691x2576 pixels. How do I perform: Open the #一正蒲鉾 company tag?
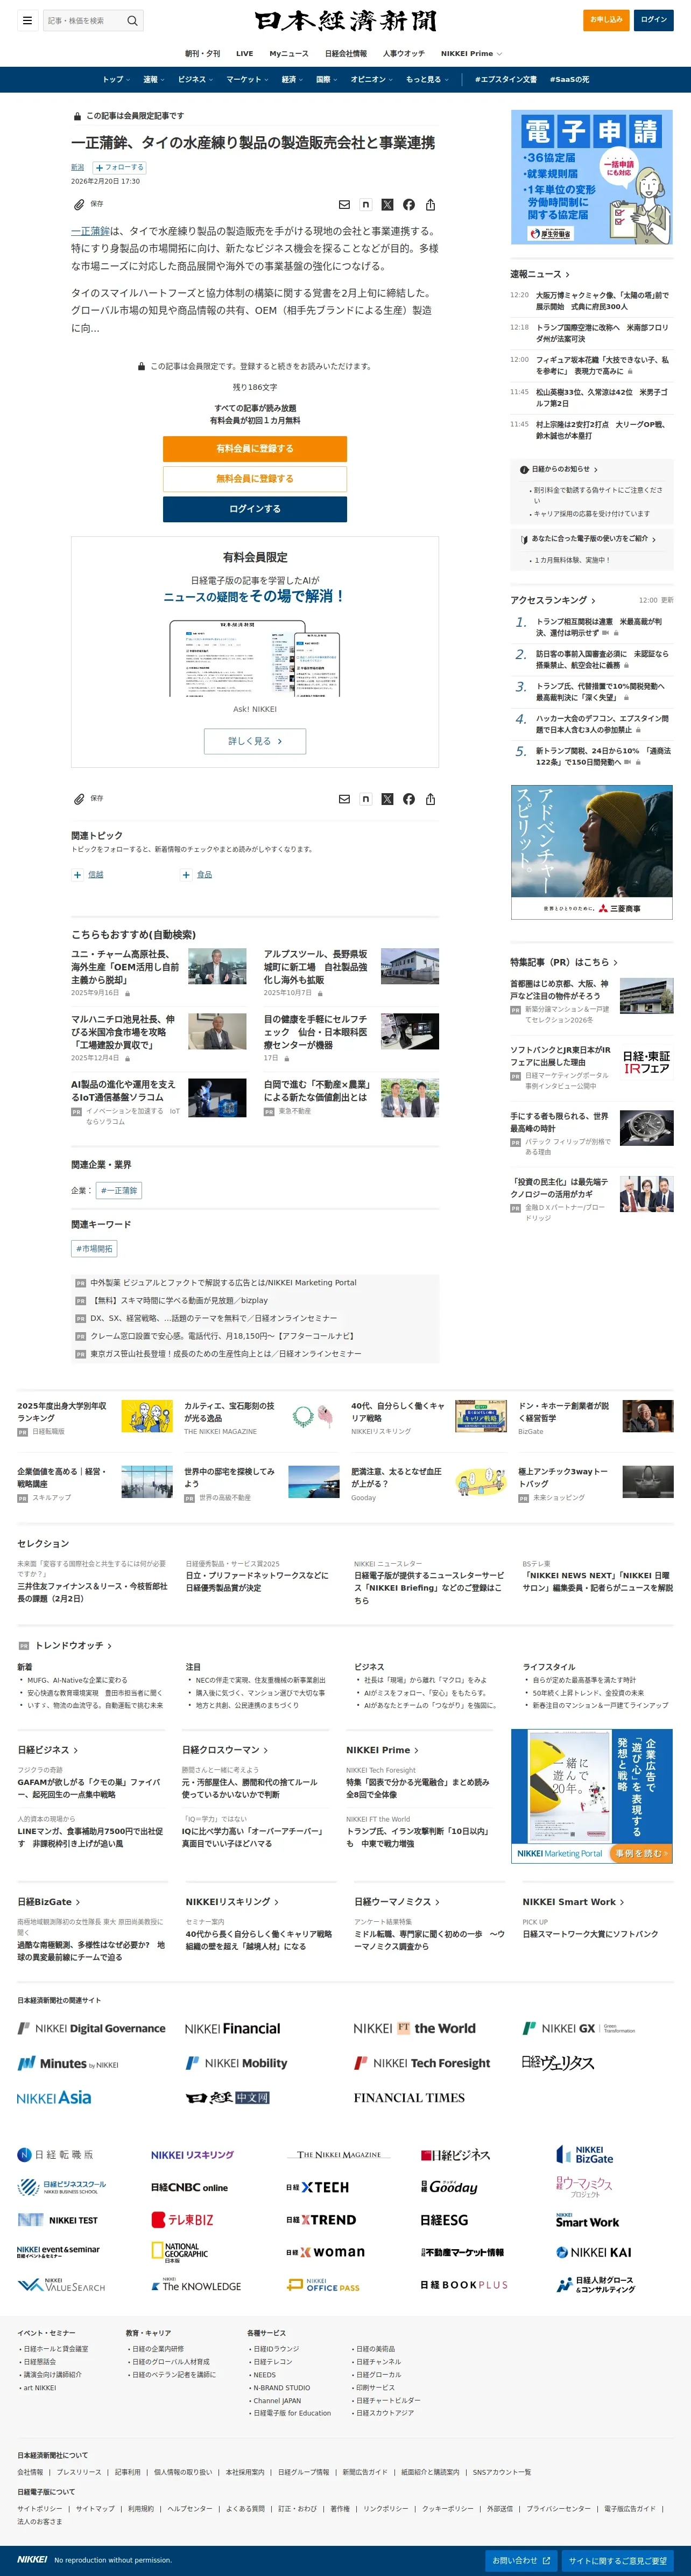[x=119, y=1191]
